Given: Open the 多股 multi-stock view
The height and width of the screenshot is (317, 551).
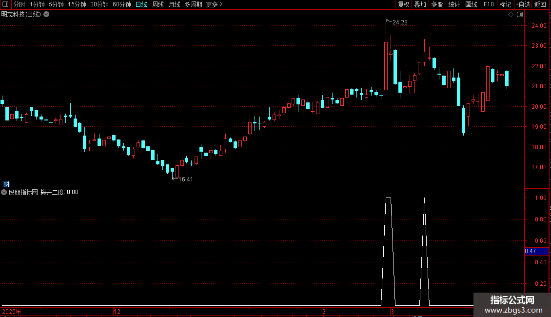Looking at the screenshot, I should [437, 4].
